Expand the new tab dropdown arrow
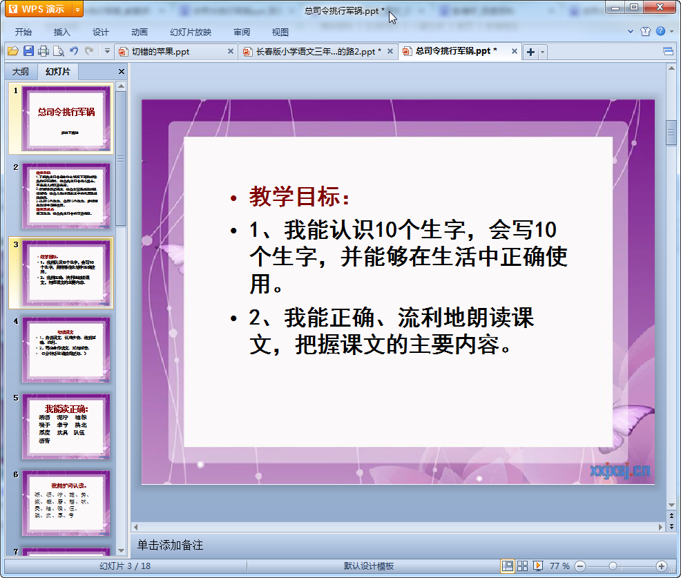This screenshot has height=578, width=681. tap(542, 52)
